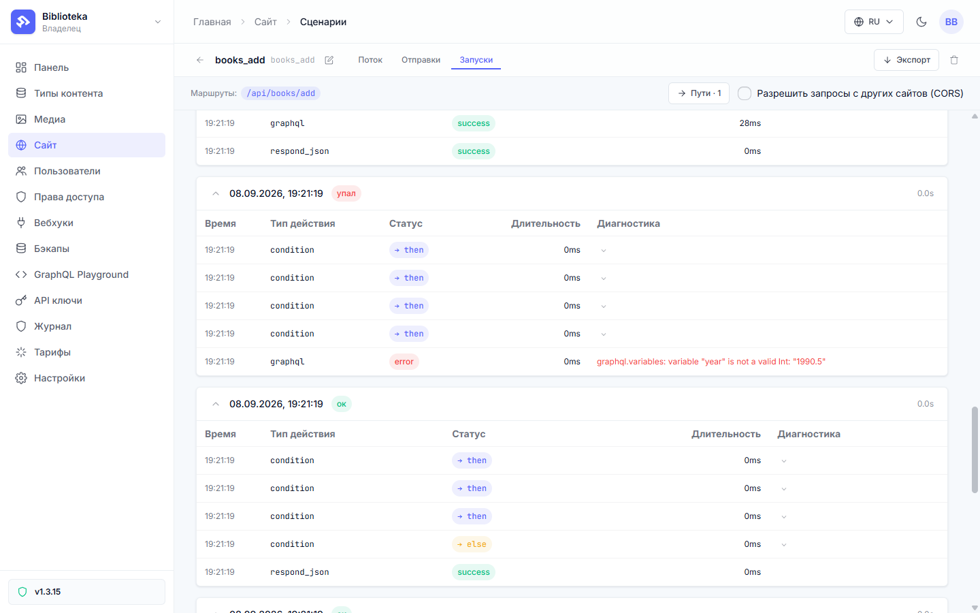Open the Biblioteka workspace switcher
The image size is (980, 613).
tap(87, 22)
